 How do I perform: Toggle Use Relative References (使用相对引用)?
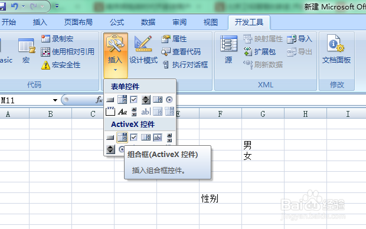click(68, 52)
